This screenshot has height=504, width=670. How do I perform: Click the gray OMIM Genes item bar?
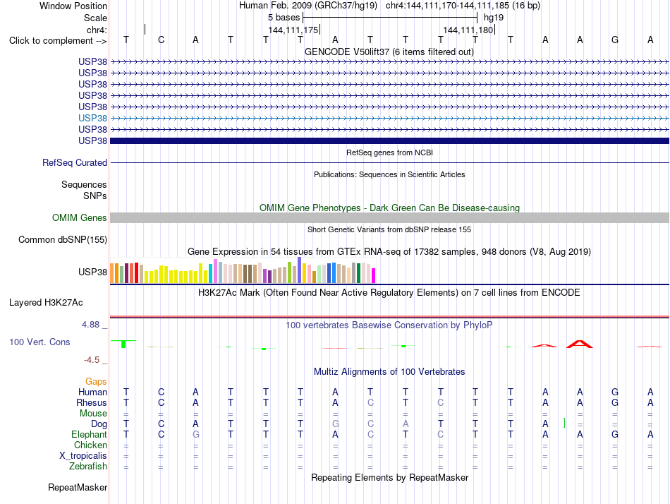pyautogui.click(x=389, y=218)
